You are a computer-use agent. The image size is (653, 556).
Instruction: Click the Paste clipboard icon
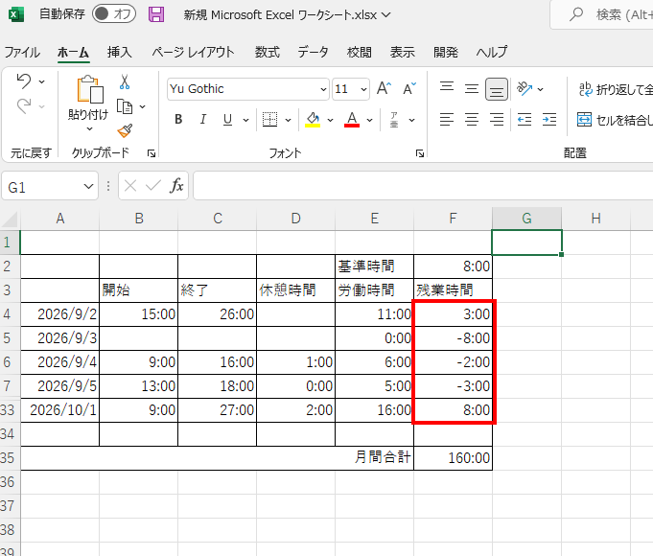point(90,89)
